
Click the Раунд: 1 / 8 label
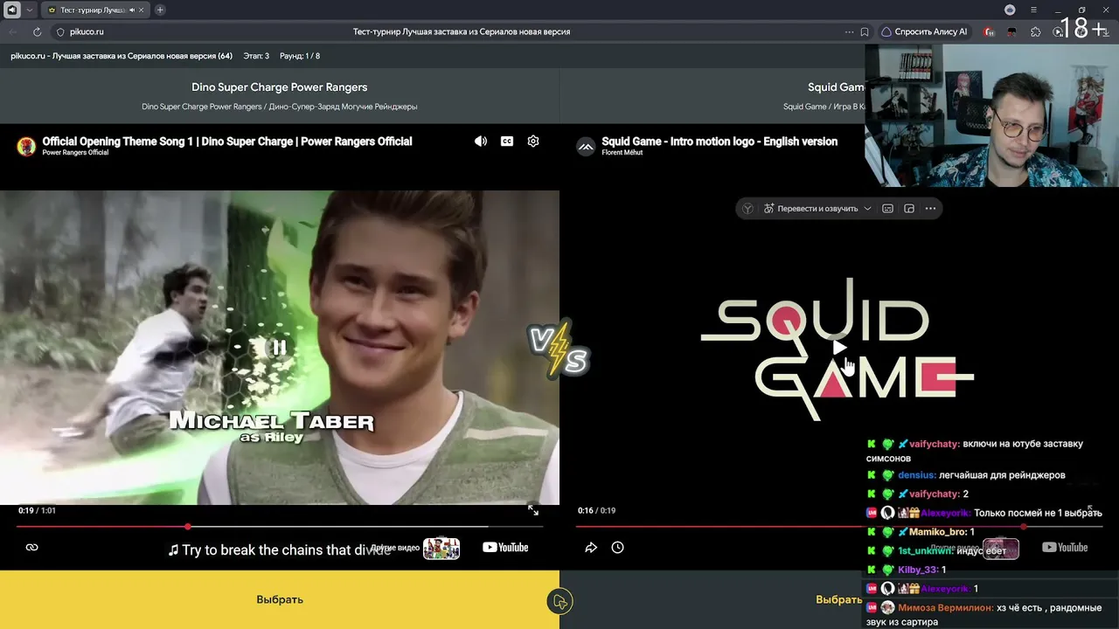(300, 56)
